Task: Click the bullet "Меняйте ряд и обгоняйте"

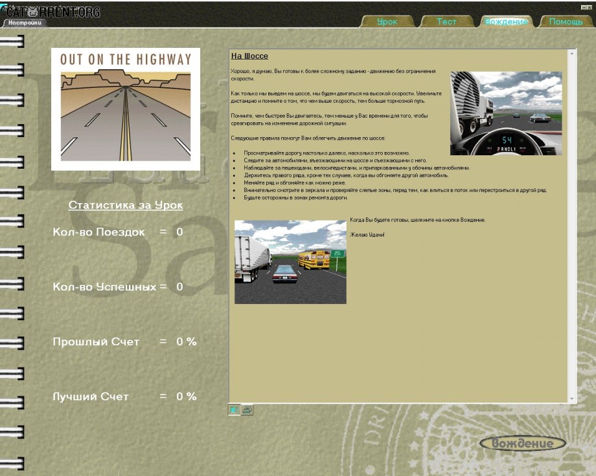Action: (x=295, y=182)
